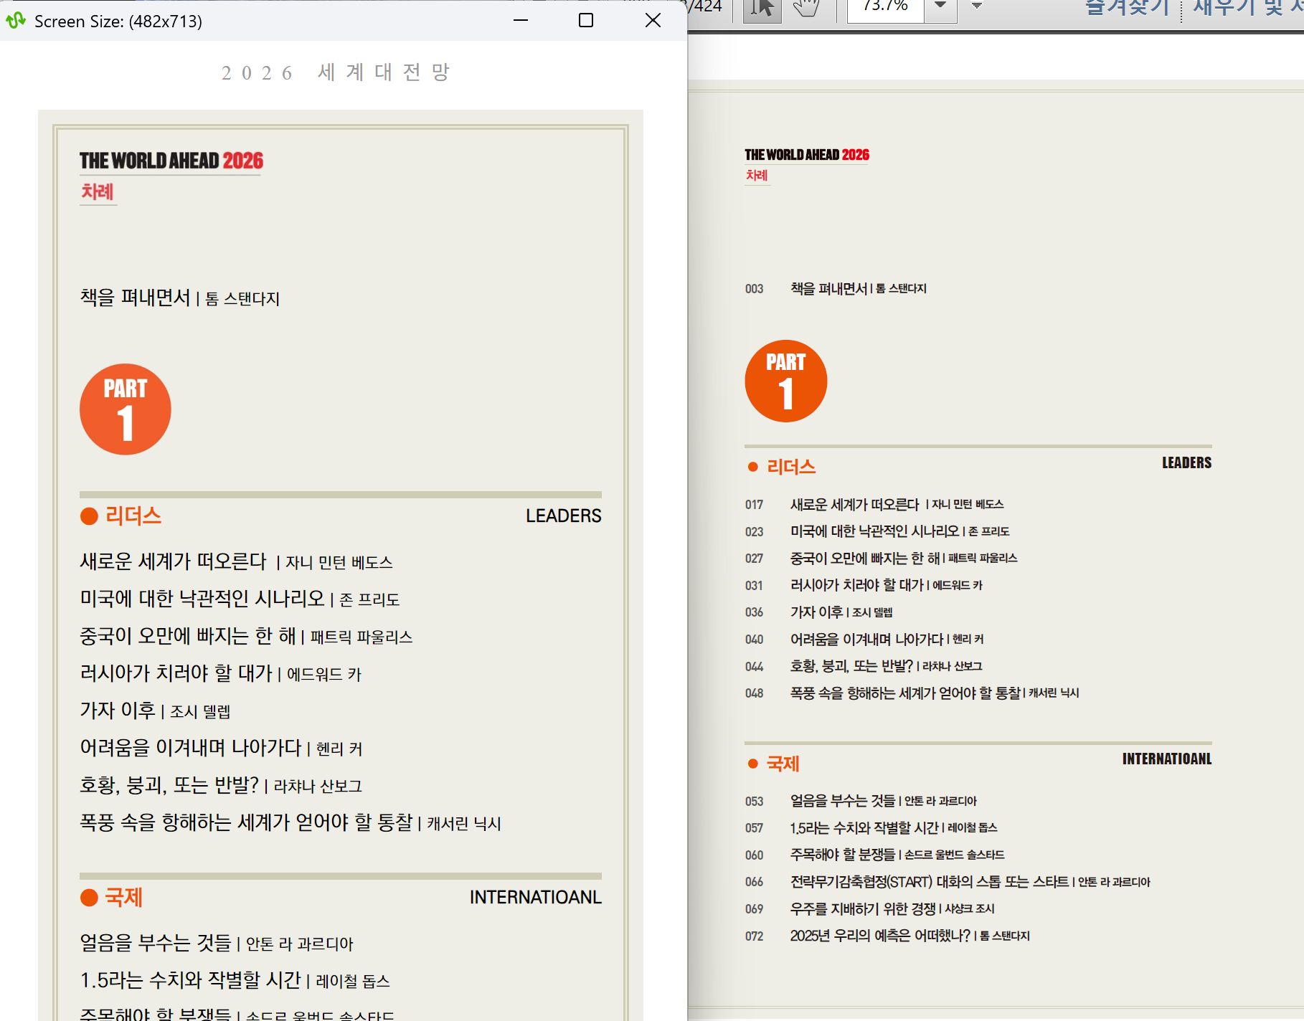
Task: Select page 017 '새로운 세계가 떠오른다' in PDF
Action: [x=874, y=504]
